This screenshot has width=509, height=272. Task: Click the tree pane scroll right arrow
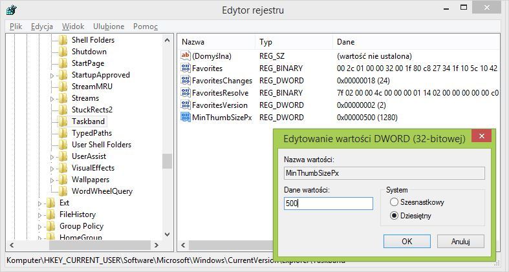(x=157, y=245)
